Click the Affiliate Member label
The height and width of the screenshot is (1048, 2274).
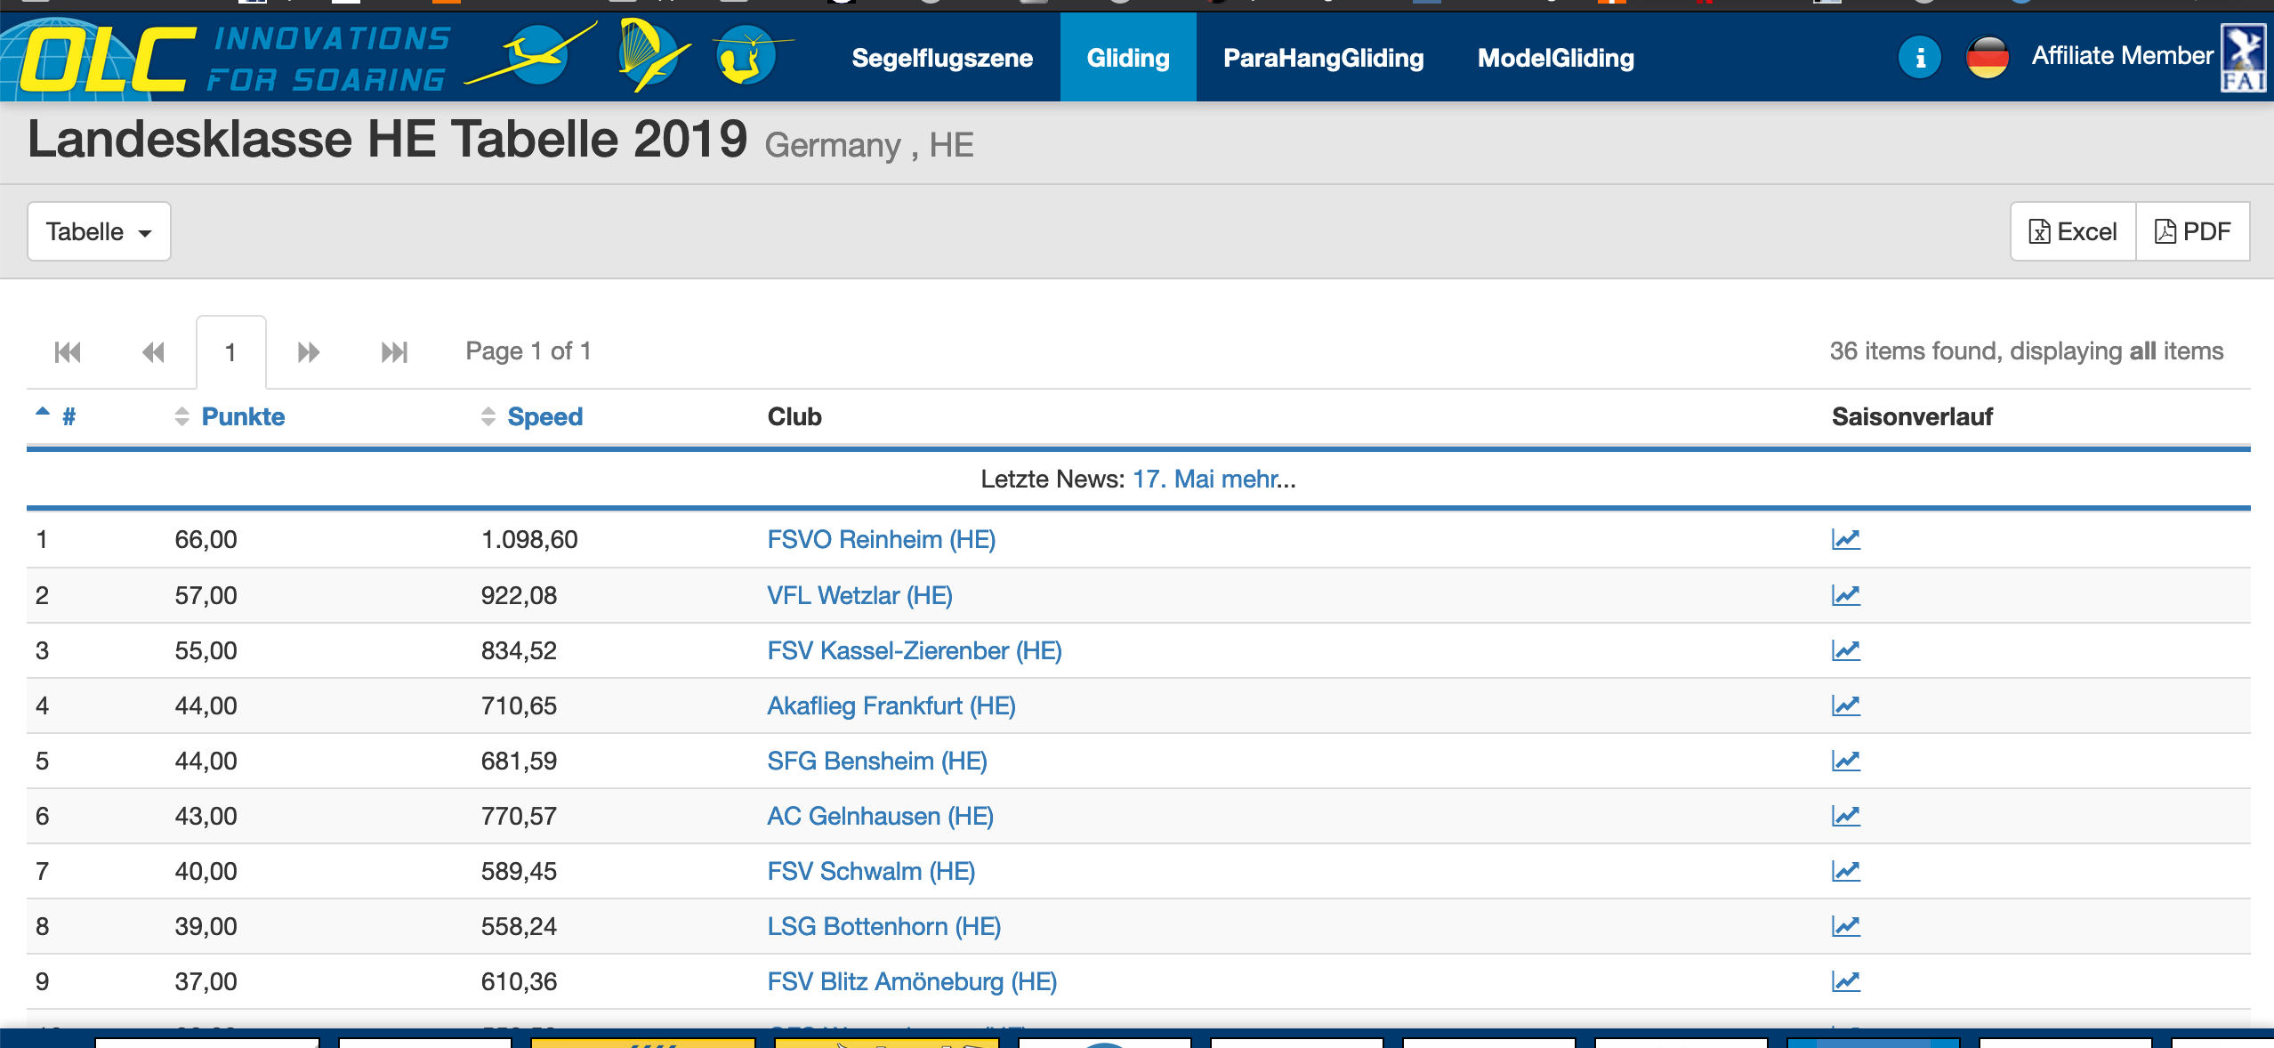[x=2122, y=56]
